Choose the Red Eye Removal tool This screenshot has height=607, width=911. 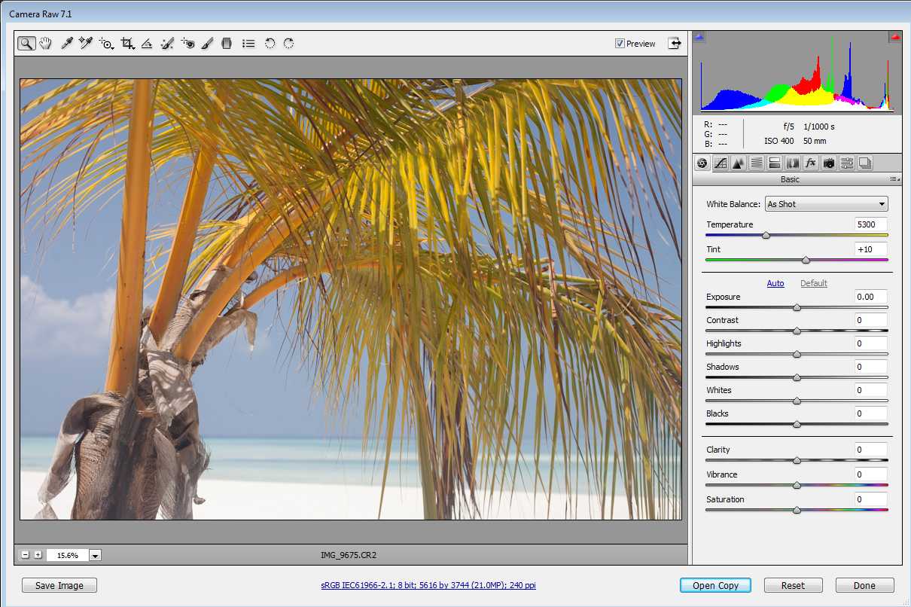[187, 44]
